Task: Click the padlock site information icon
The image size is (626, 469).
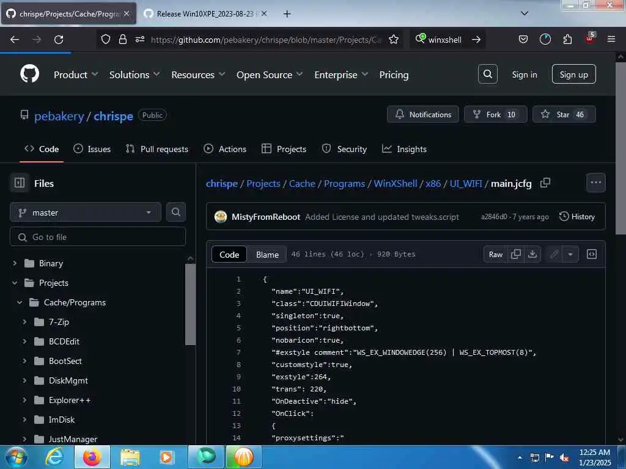Action: [x=122, y=40]
